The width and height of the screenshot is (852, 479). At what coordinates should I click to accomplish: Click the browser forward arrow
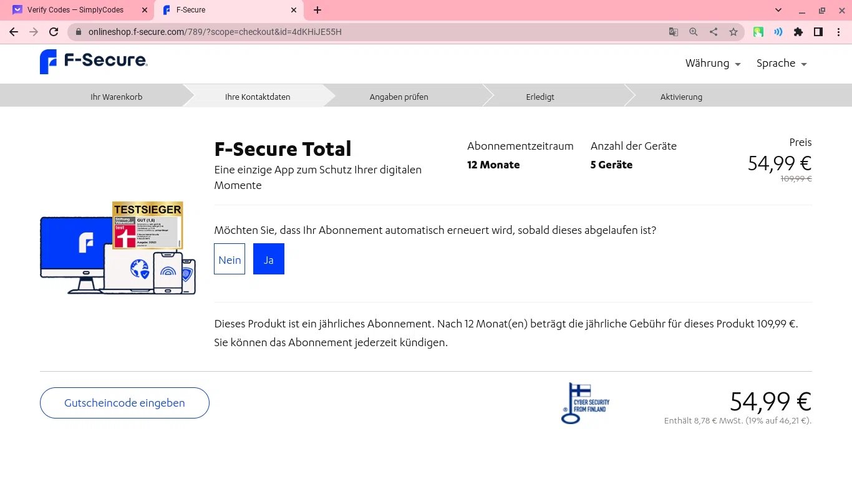point(34,32)
